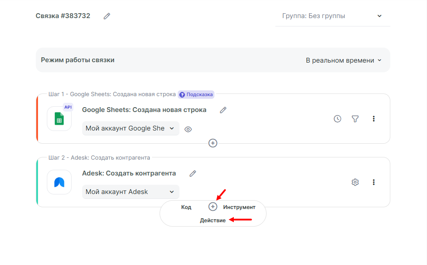
Task: Click plus icon below Adesk step
Action: coord(213,207)
